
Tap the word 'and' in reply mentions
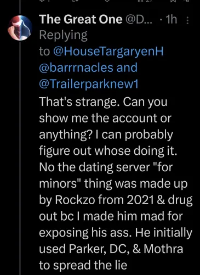pyautogui.click(x=127, y=68)
